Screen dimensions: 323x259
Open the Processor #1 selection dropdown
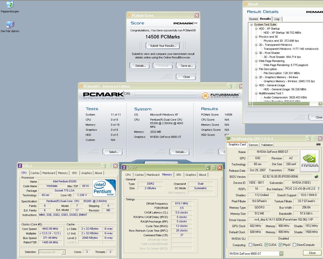63,252
